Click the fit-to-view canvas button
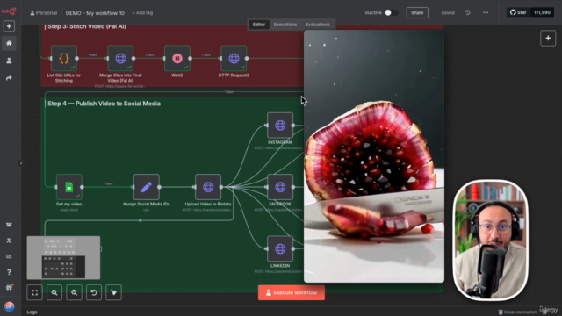Viewport: 562px width, 316px height. click(35, 292)
